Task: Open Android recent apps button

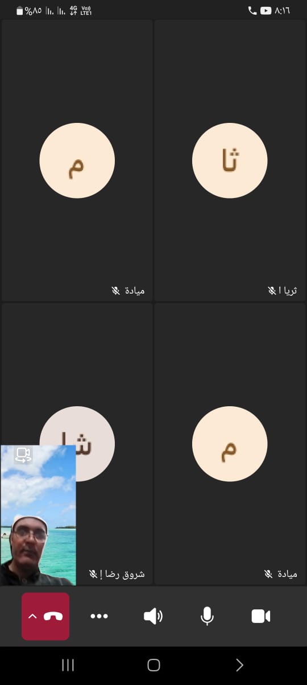Action: point(68,665)
